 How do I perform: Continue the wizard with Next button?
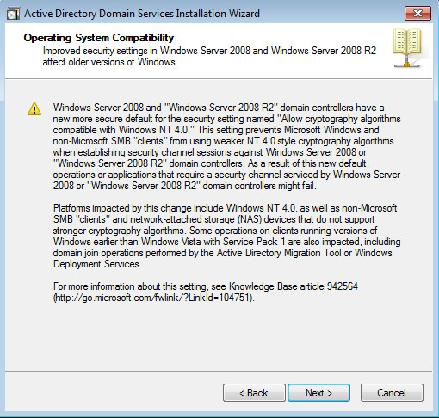(x=318, y=393)
